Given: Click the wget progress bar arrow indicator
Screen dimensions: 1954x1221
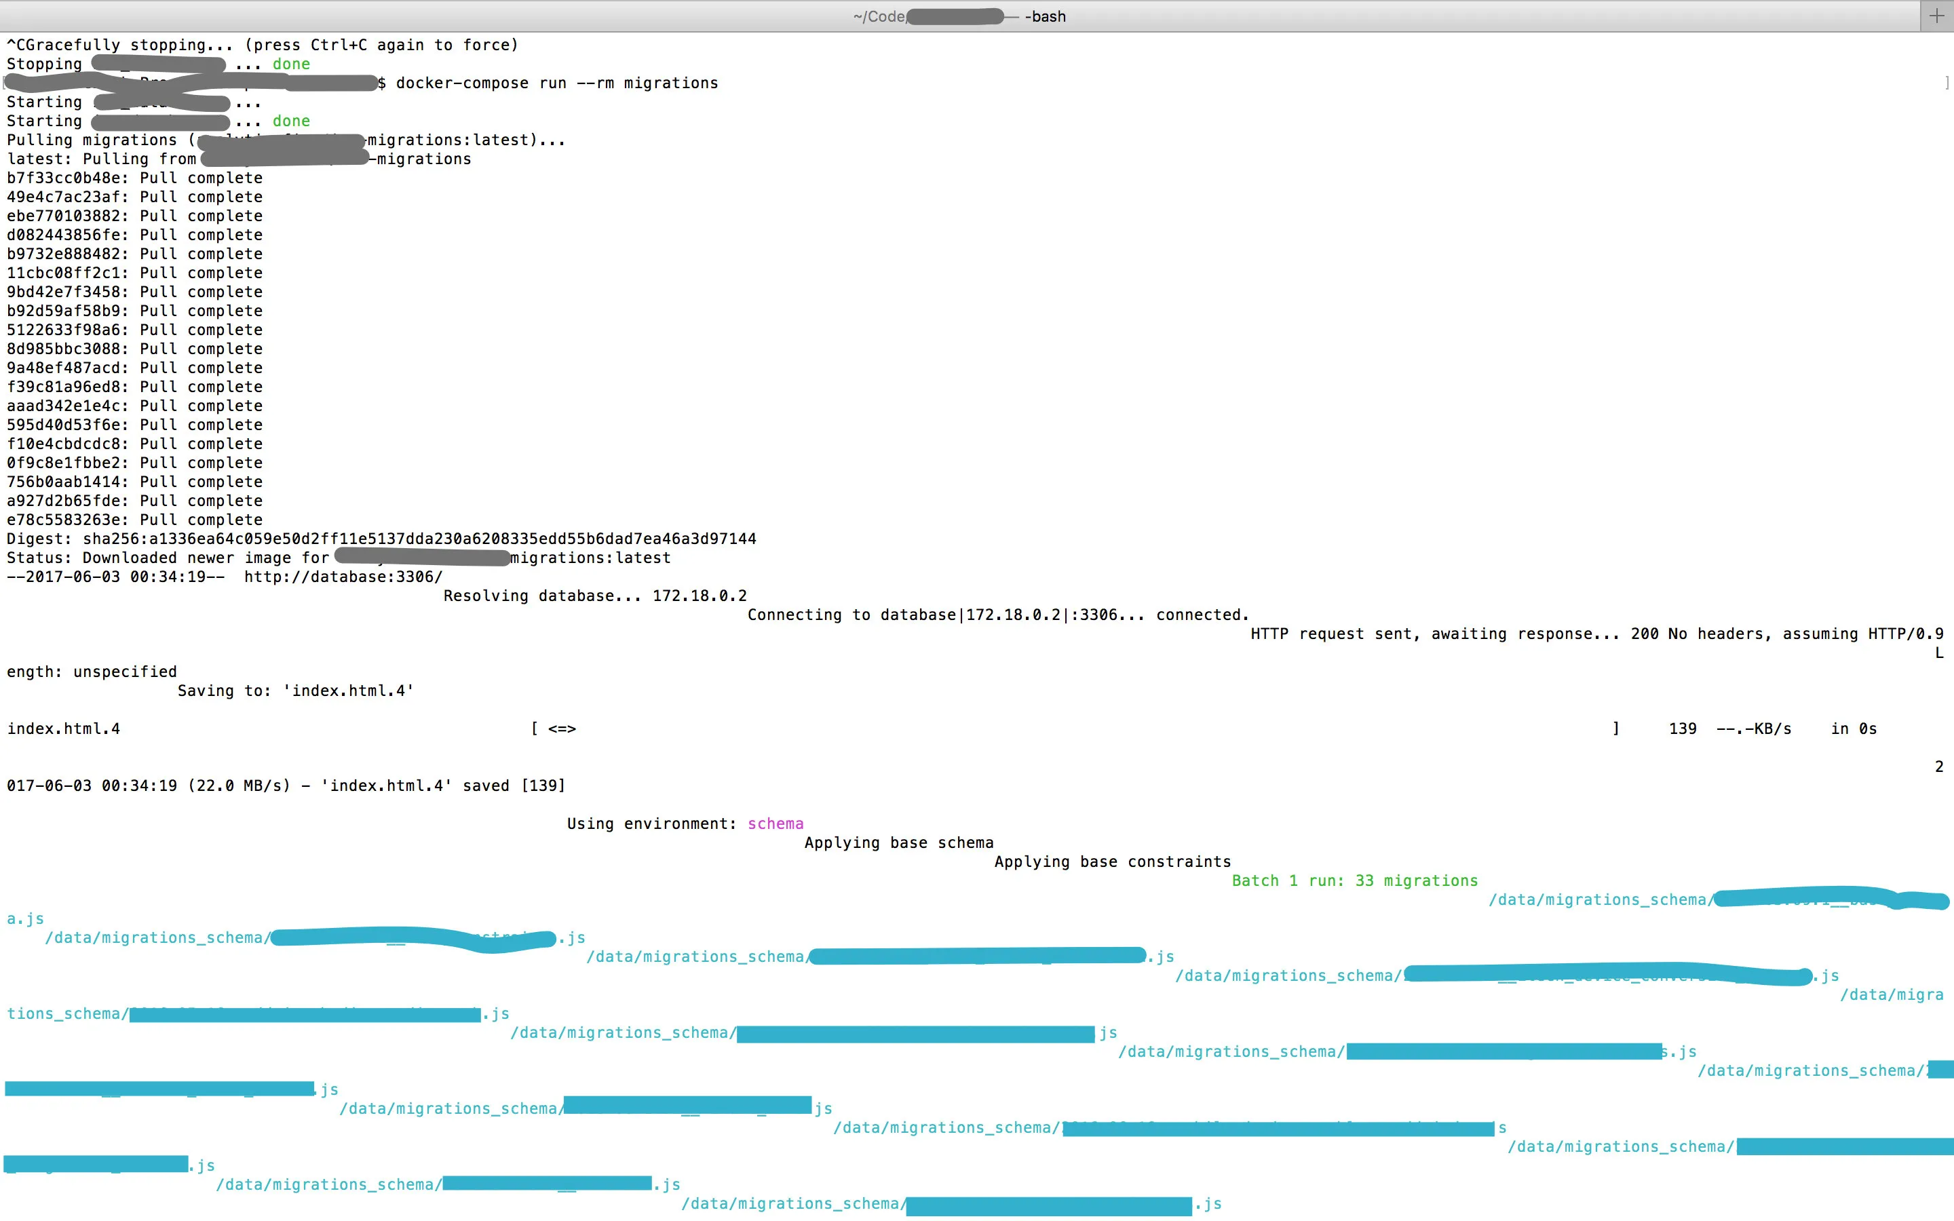Looking at the screenshot, I should coord(561,729).
